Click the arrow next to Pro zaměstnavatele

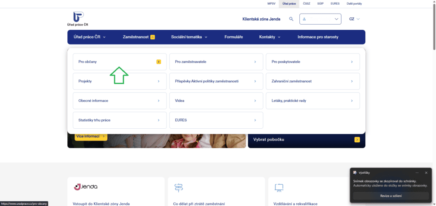pos(255,62)
